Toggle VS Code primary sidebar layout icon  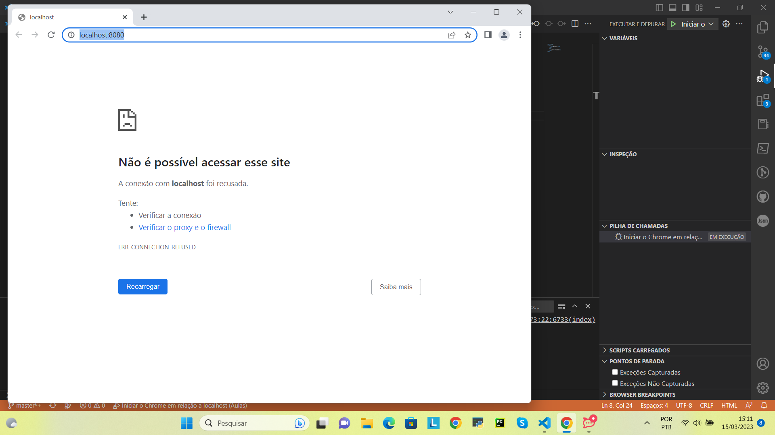point(660,8)
